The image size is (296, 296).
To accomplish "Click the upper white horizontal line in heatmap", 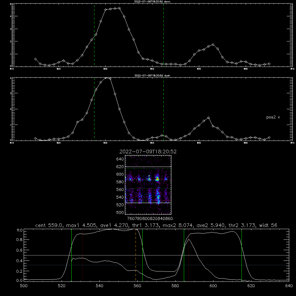I will point(148,167).
